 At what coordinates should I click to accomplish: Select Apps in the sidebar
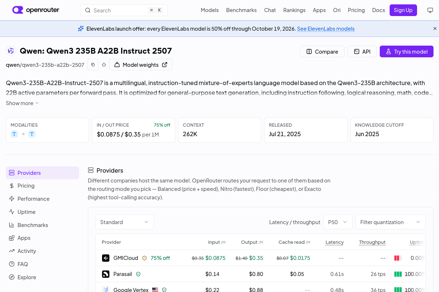coord(42,238)
